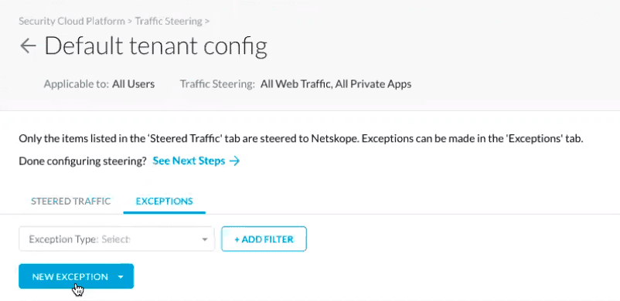
Task: Click the steering description paragraph
Action: [x=301, y=139]
